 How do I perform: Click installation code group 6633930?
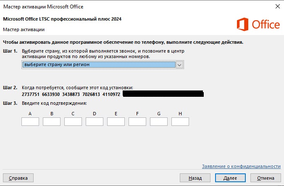click(x=51, y=94)
